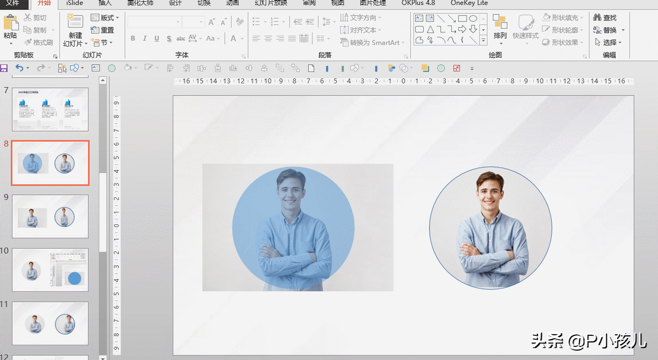This screenshot has height=360, width=658.
Task: Click the Format Painter (格式刷) button
Action: pyautogui.click(x=38, y=42)
